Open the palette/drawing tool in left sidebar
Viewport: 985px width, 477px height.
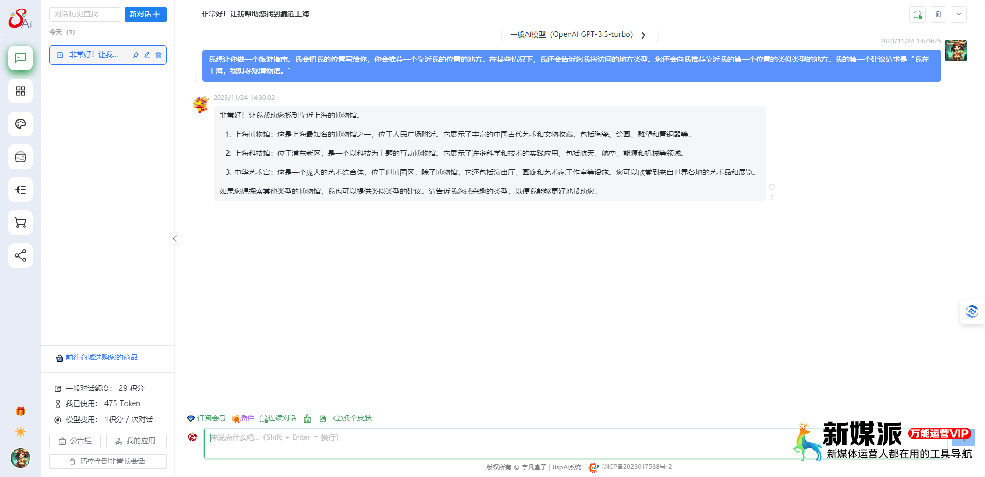(20, 124)
